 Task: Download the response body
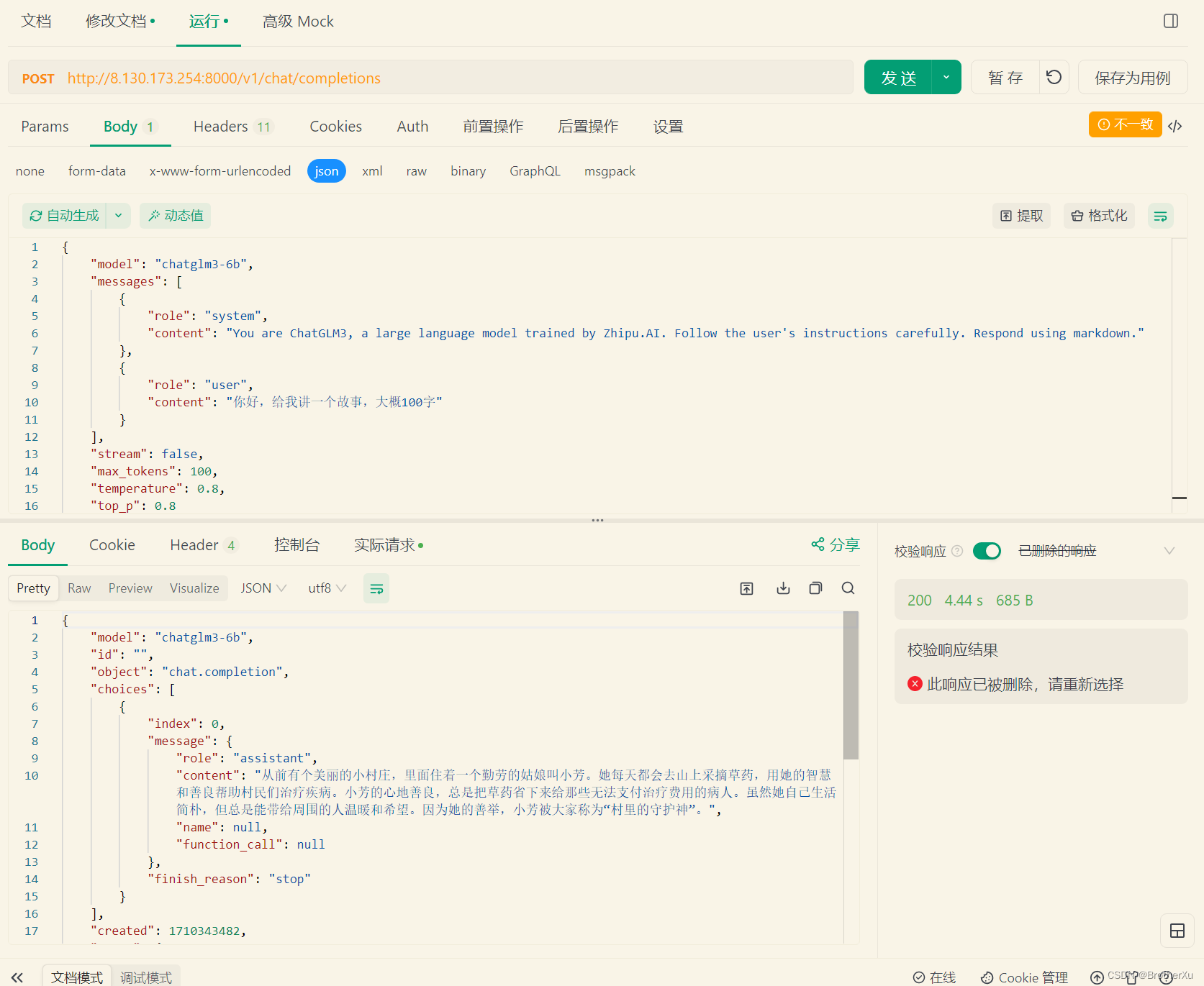[x=783, y=588]
